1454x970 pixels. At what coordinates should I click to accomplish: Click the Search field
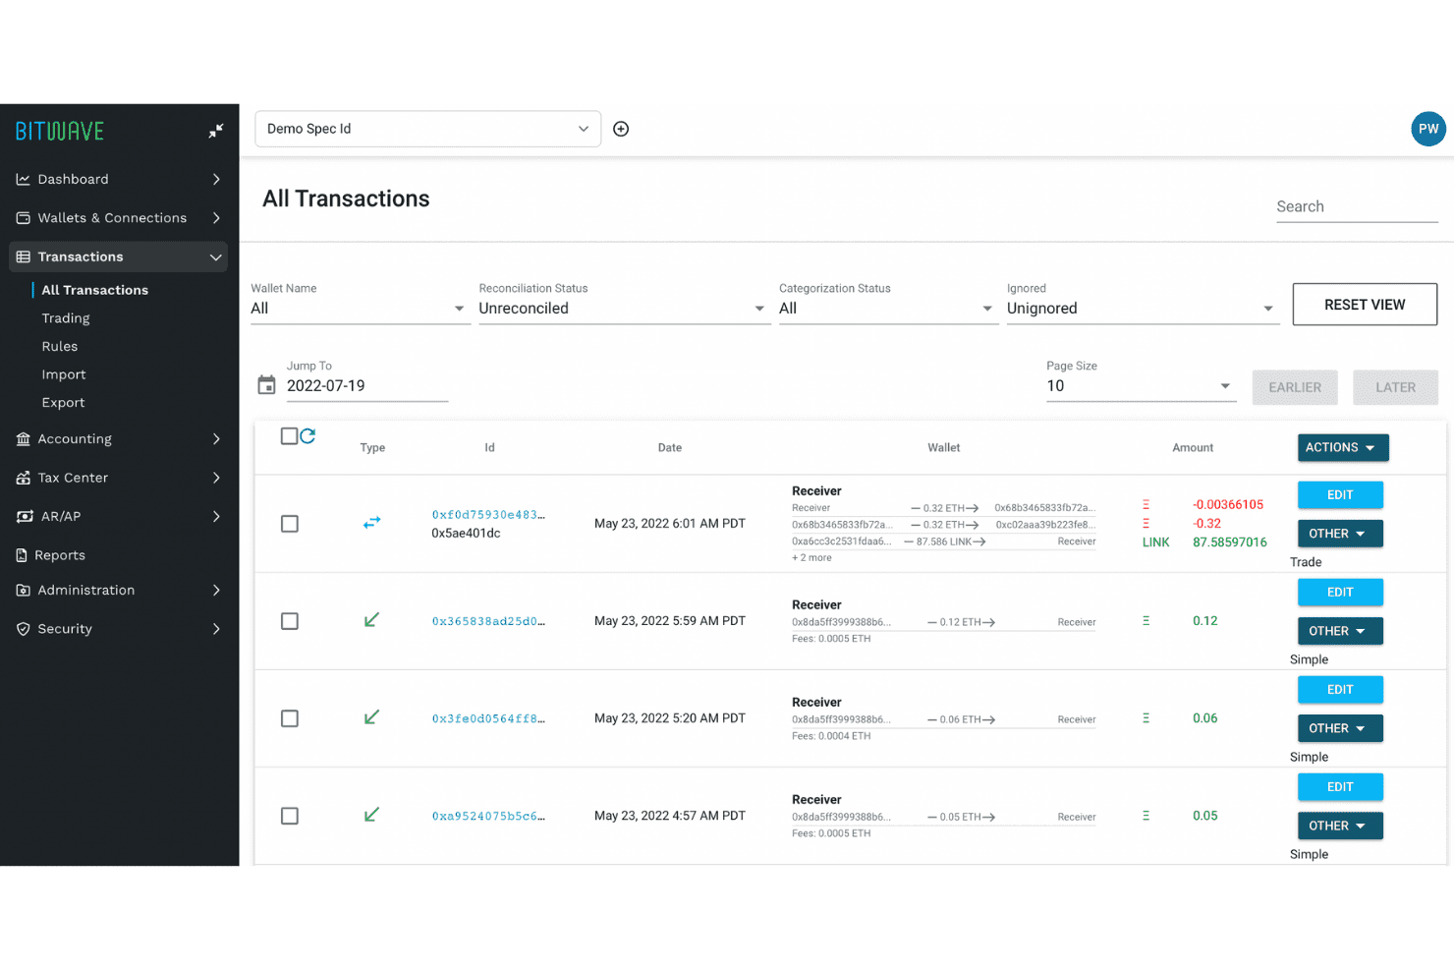1357,206
